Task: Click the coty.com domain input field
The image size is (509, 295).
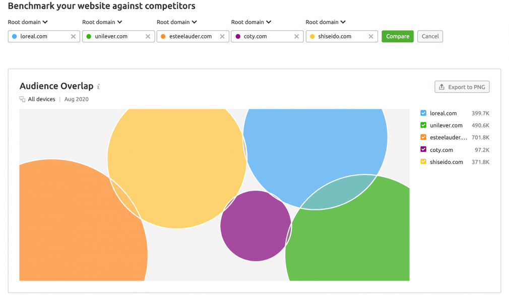Action: (267, 36)
